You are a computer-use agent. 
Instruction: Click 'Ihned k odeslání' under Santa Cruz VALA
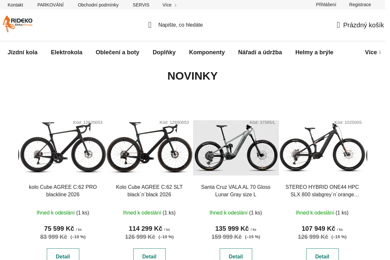pyautogui.click(x=228, y=213)
